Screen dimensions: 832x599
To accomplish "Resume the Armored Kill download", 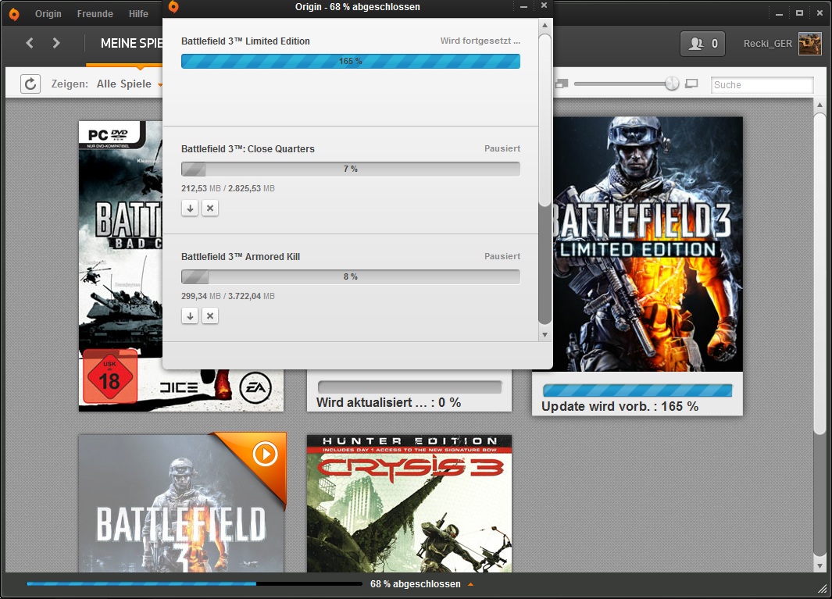I will (x=190, y=316).
